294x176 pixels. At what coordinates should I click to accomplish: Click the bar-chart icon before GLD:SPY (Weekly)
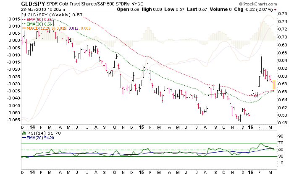(24, 15)
